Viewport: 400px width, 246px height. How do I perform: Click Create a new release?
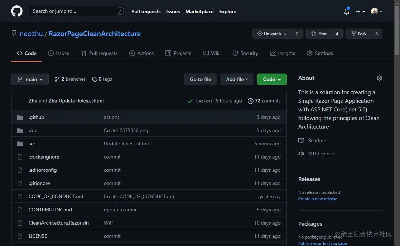318,199
